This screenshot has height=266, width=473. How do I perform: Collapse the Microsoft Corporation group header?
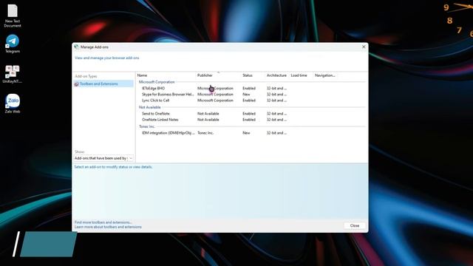point(157,82)
